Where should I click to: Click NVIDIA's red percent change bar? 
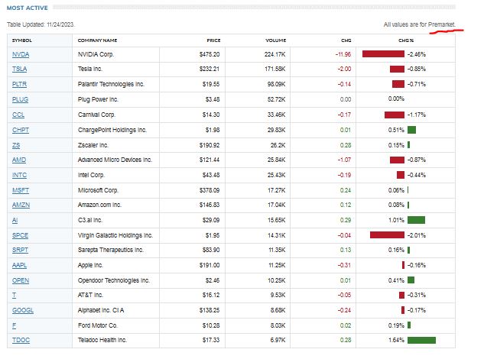(383, 55)
